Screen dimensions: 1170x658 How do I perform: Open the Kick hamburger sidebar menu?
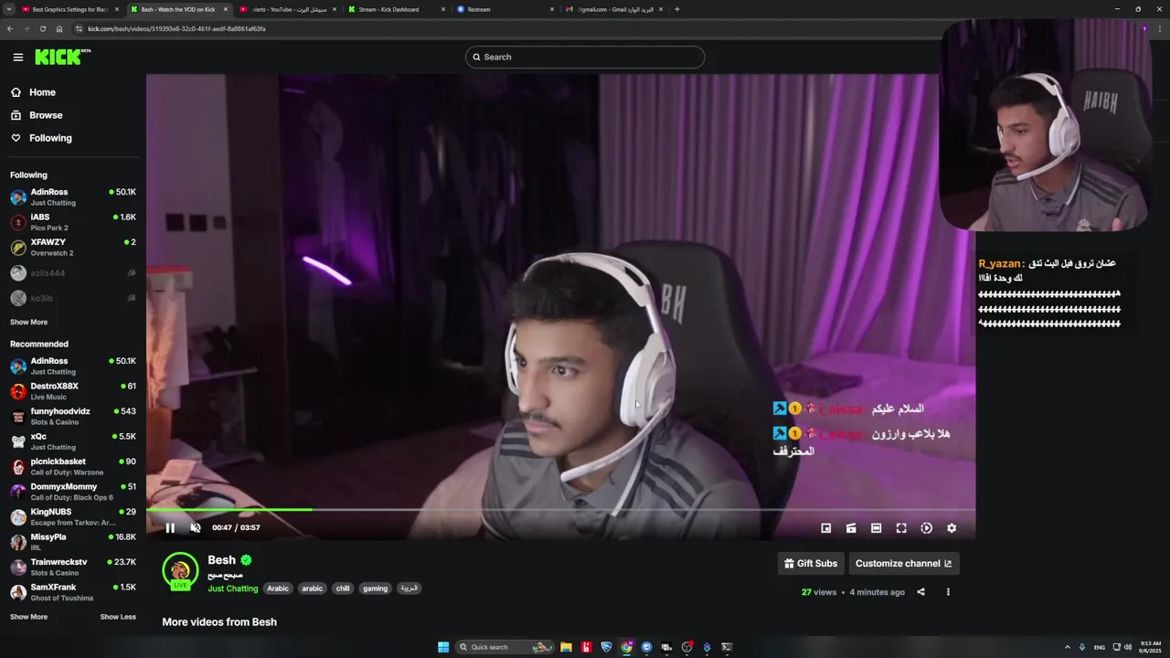(18, 57)
